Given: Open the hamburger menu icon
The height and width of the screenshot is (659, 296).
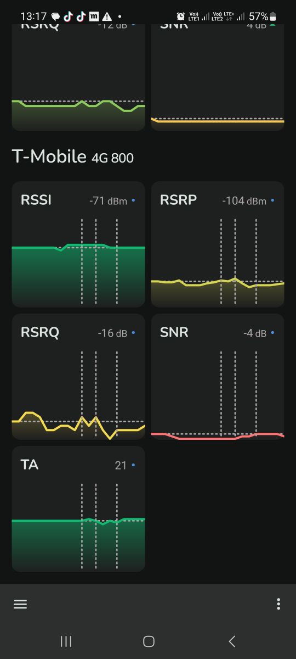Looking at the screenshot, I should 20,604.
